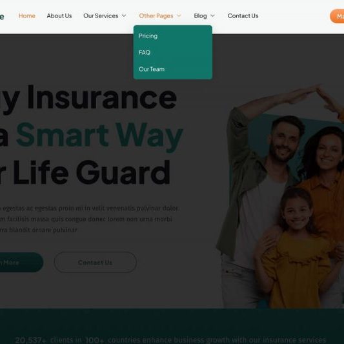344x344 pixels.
Task: Click the site logo at the top-left
Action: point(2,16)
